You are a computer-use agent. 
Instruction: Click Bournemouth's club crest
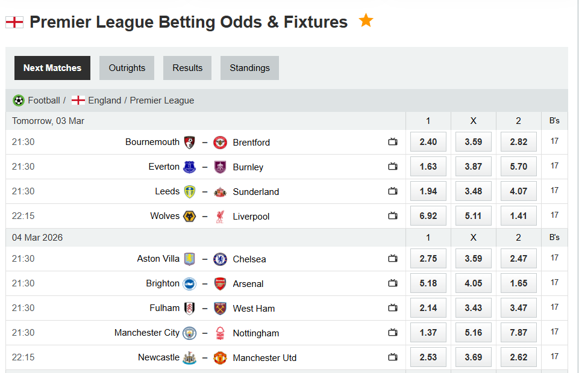[x=189, y=142]
